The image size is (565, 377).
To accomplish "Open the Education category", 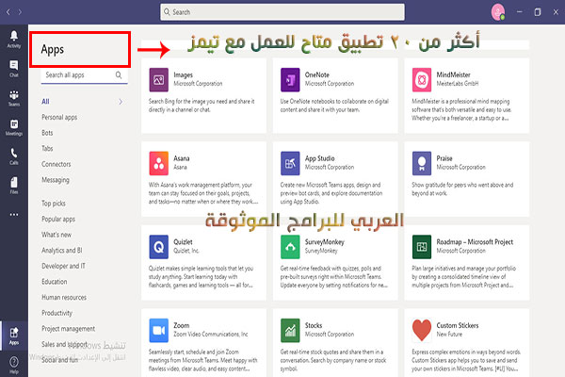I will click(55, 282).
